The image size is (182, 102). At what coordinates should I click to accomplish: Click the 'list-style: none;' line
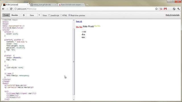tap(15, 67)
